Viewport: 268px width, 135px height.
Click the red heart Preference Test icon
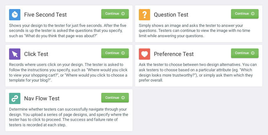[145, 54]
